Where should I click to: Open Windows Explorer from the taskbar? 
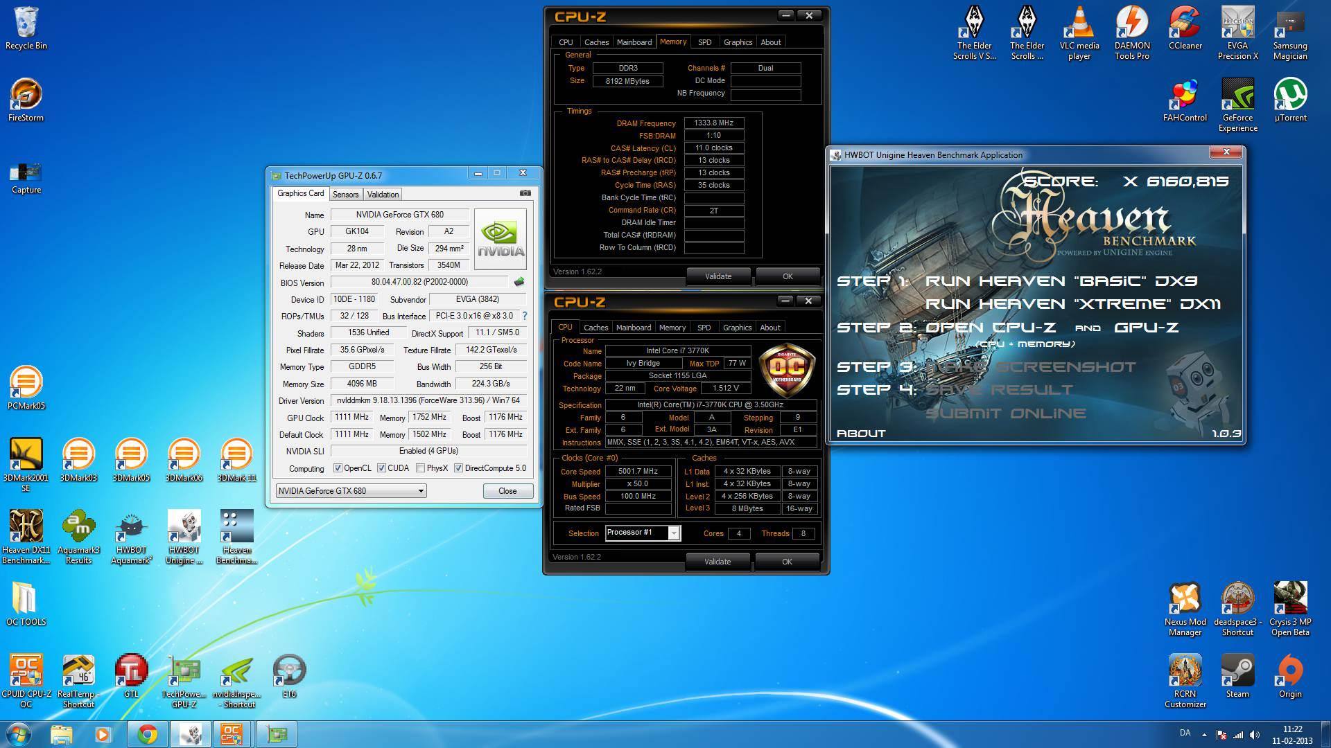(x=62, y=734)
